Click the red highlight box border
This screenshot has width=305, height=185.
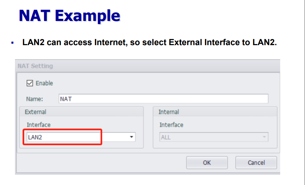[x=101, y=137]
